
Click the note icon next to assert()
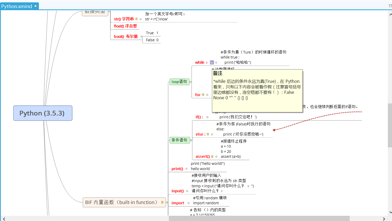click(212, 157)
